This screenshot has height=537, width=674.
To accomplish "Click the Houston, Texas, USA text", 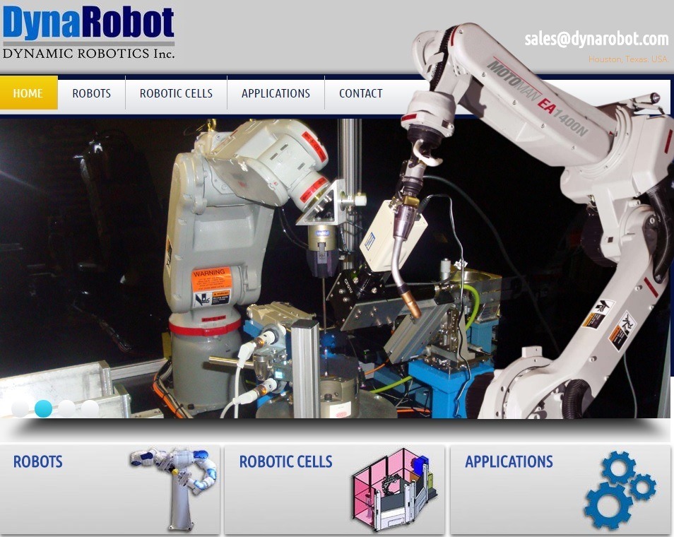I will point(629,59).
